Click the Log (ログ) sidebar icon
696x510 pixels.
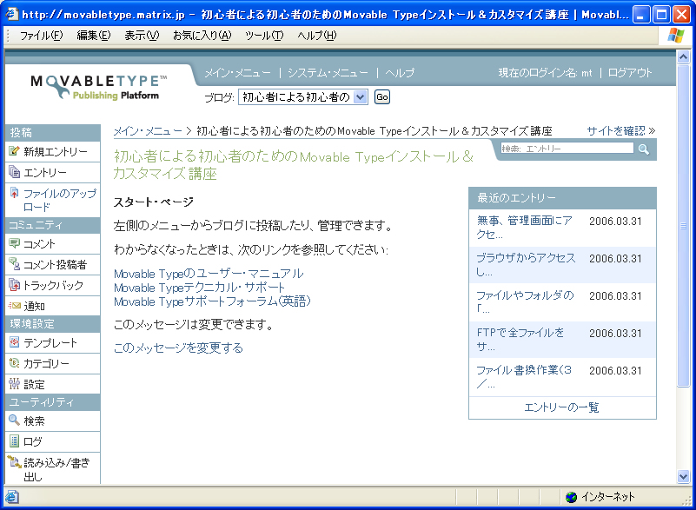tap(14, 441)
